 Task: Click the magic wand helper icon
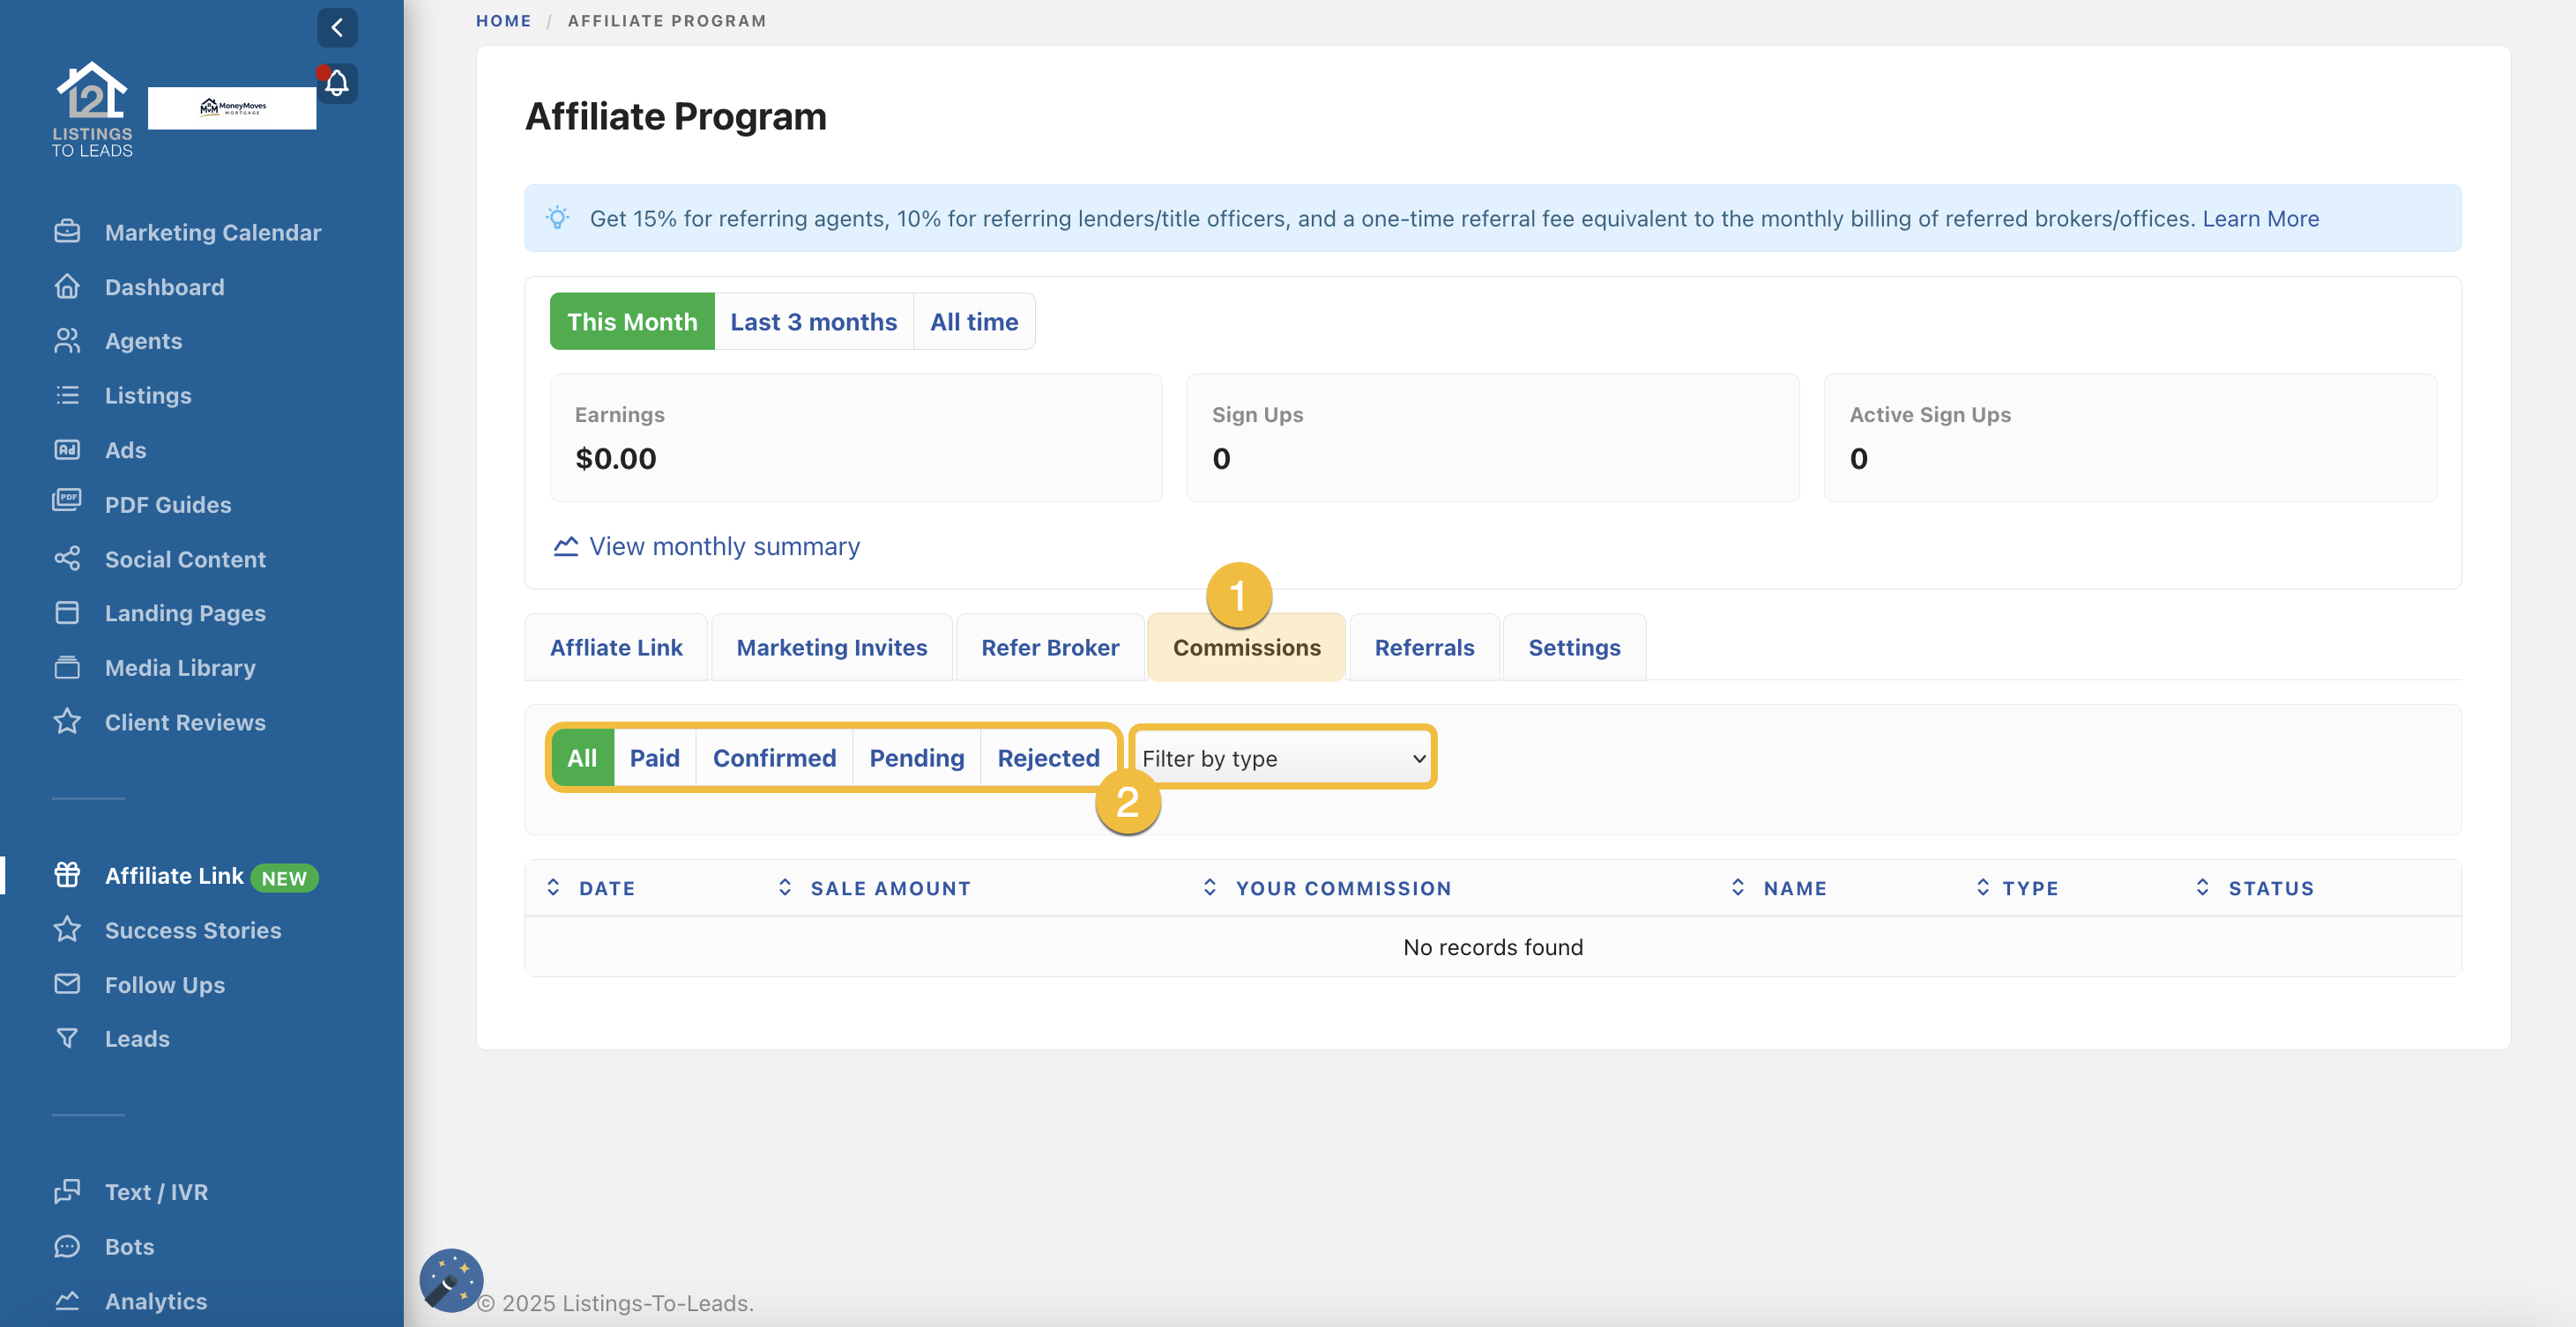click(451, 1280)
